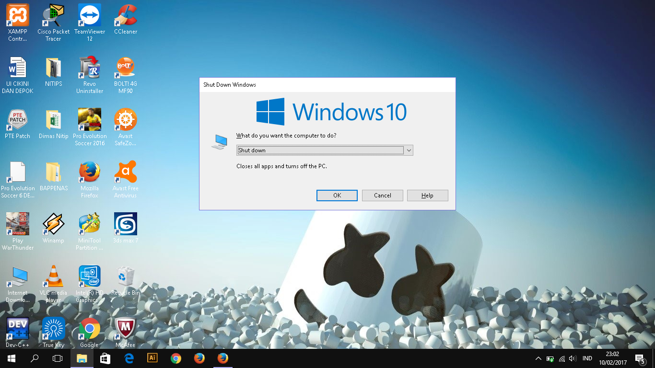This screenshot has height=368, width=655.
Task: Click the 3ds max 7 shortcut
Action: pyautogui.click(x=126, y=229)
